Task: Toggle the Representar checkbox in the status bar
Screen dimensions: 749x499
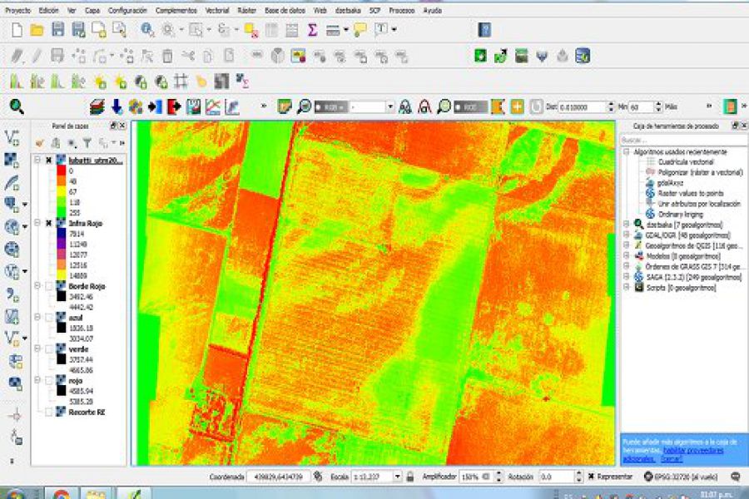Action: (591, 477)
